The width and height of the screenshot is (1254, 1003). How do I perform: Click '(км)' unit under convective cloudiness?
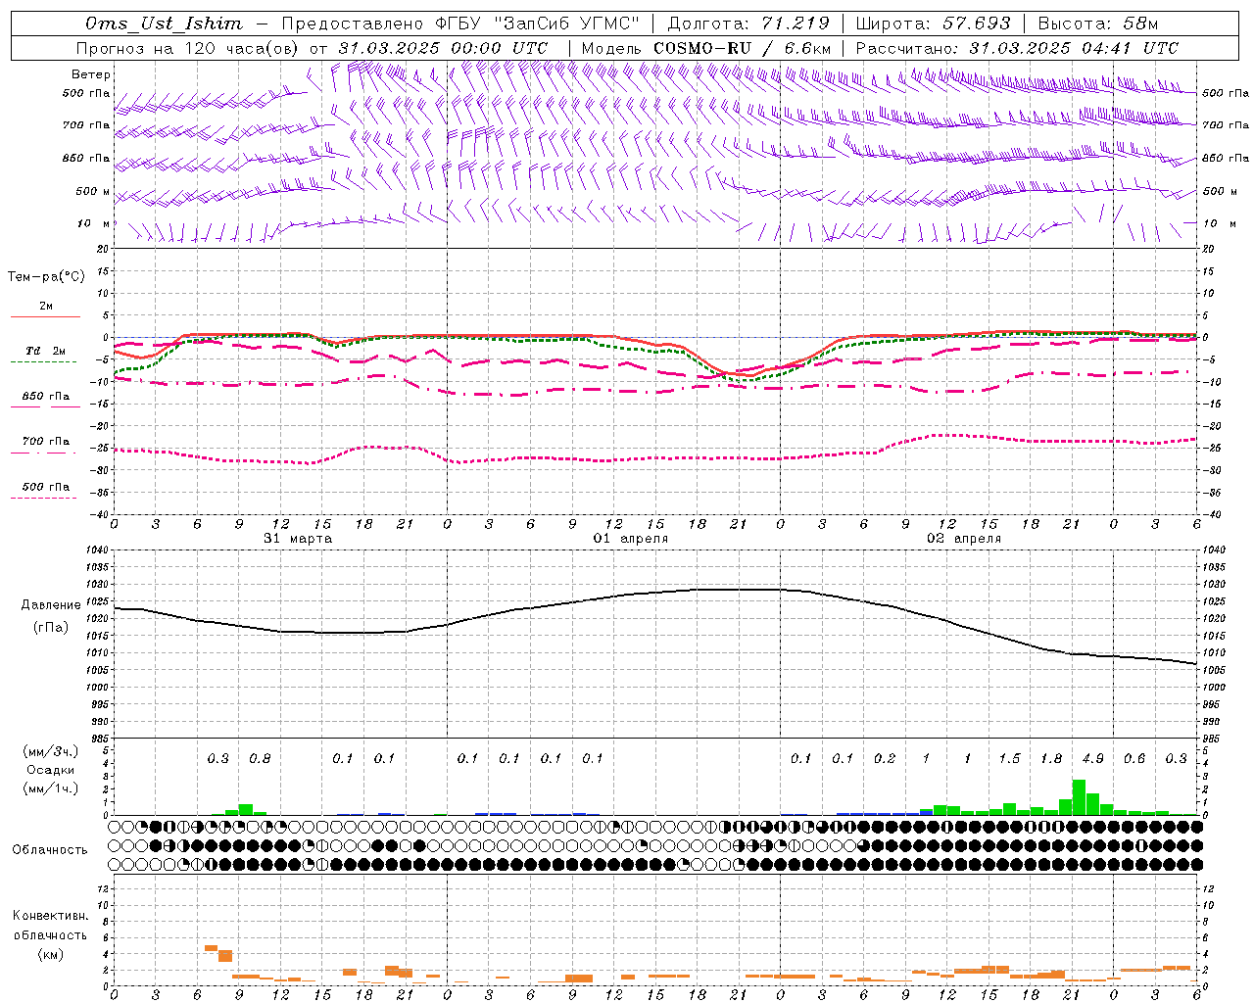tap(51, 954)
